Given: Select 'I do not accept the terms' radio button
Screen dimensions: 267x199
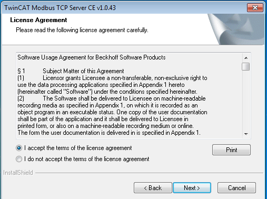Looking at the screenshot, I should point(19,159).
